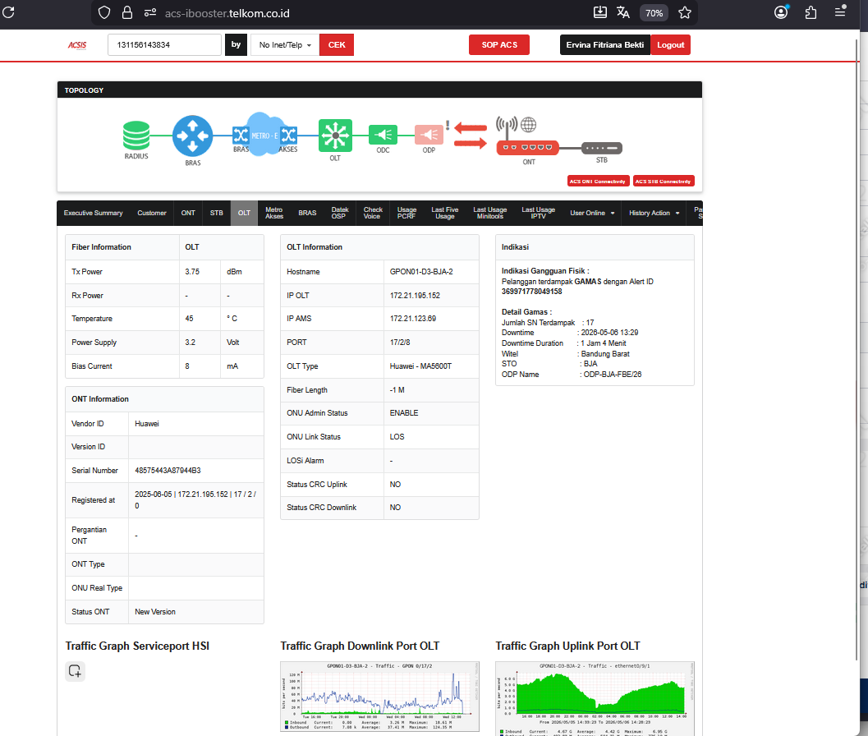Click the ACS ONT Connectivity button
Viewport: 868px width, 736px height.
coord(598,181)
